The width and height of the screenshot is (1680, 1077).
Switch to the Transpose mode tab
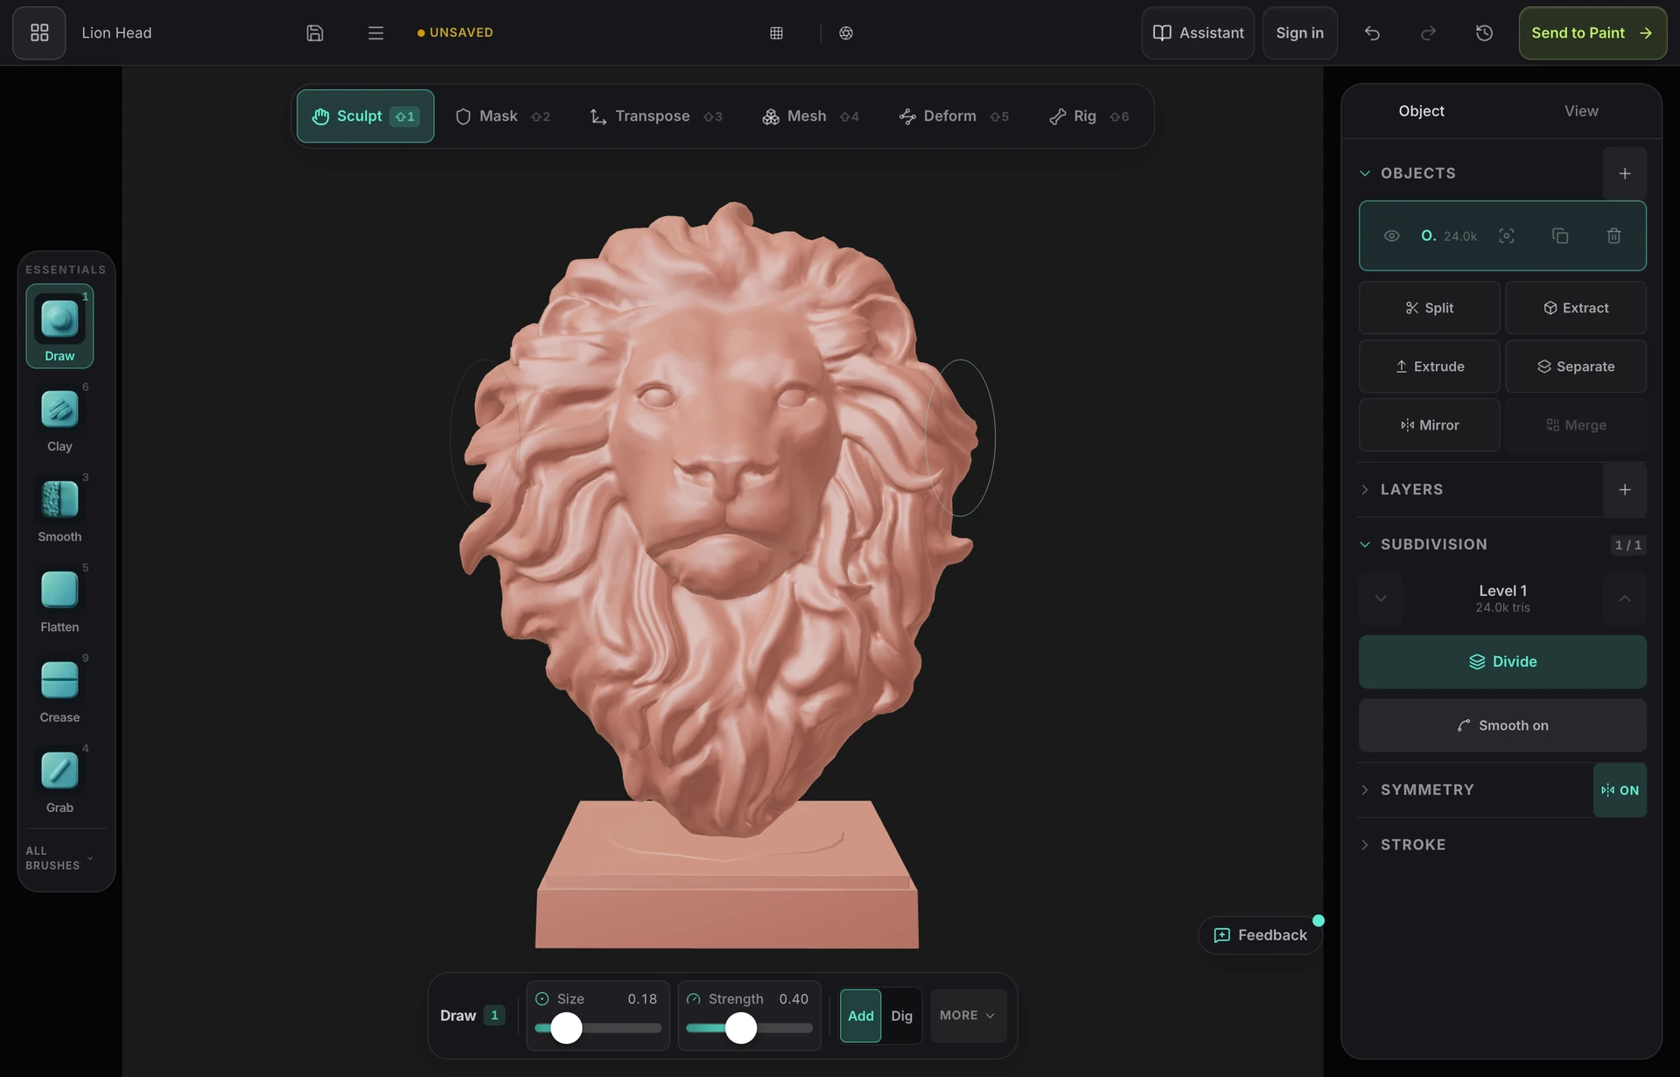tap(656, 116)
